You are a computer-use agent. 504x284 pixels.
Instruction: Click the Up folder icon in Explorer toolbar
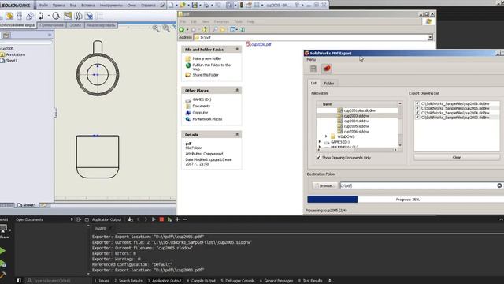[205, 30]
